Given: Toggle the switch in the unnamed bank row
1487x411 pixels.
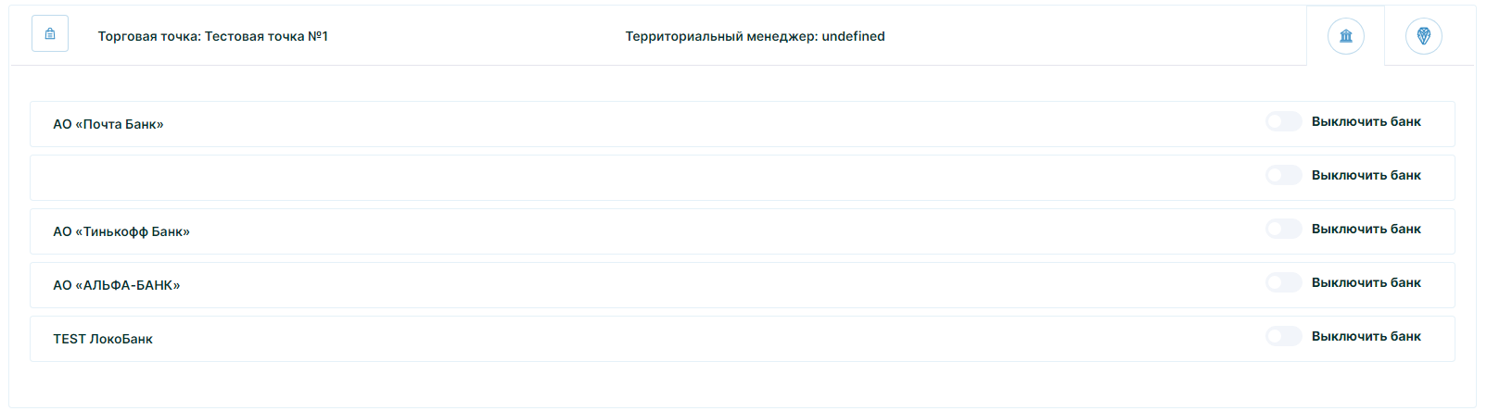Looking at the screenshot, I should coord(1284,175).
